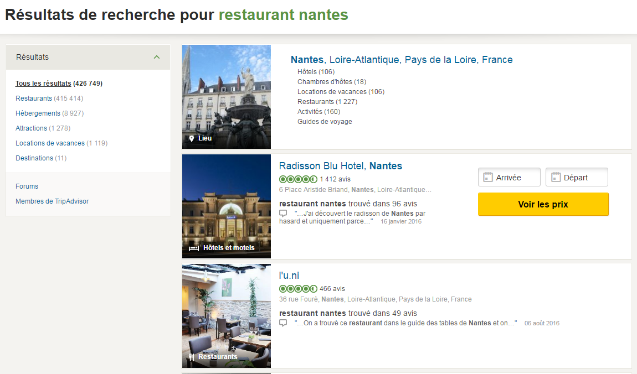
Task: Open the Forums section
Action: [x=27, y=186]
